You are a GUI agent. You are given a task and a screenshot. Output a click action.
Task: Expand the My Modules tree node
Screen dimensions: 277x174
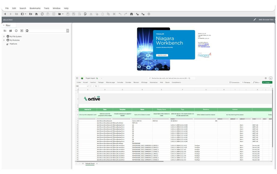tap(4, 40)
